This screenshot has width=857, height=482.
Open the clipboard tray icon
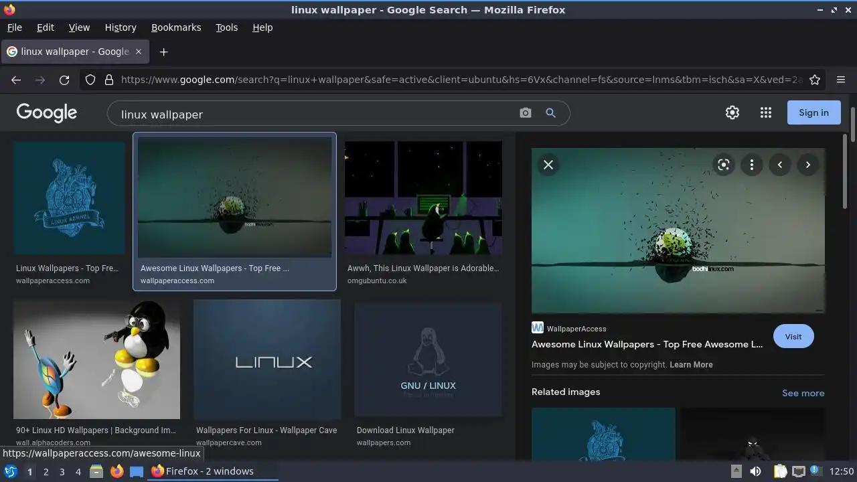[x=780, y=471]
